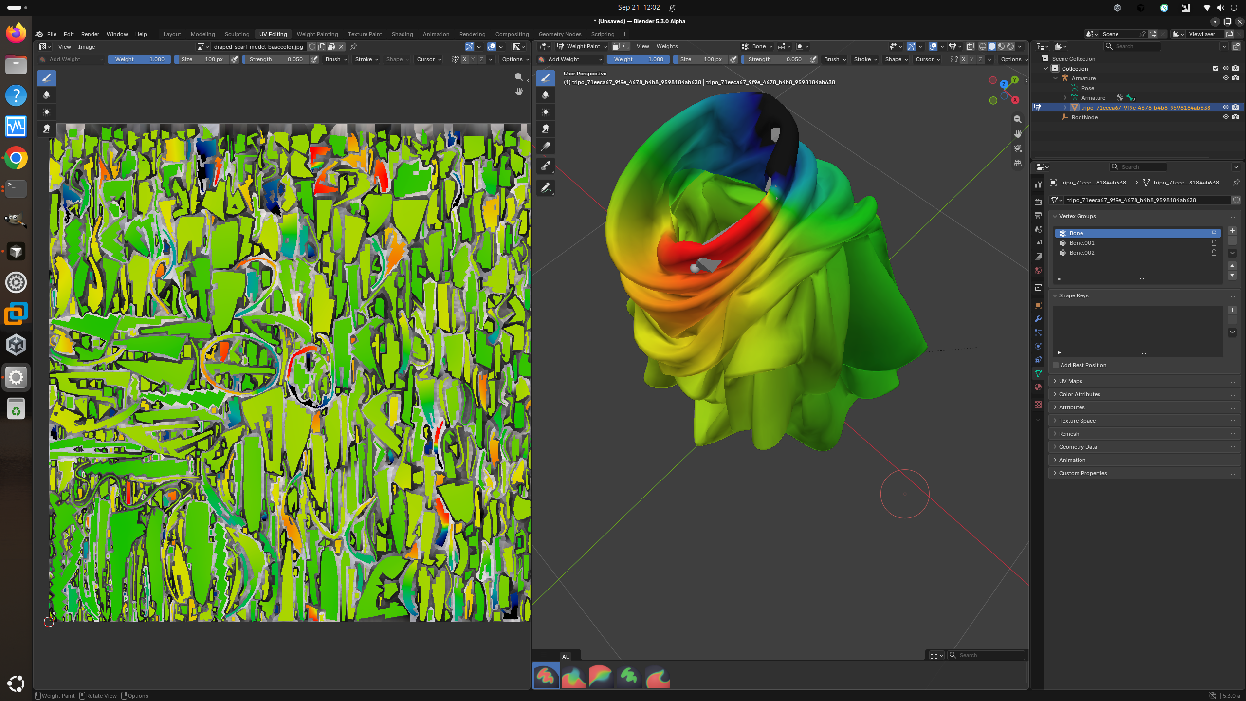Click the pan hand icon in UV editor
This screenshot has height=701, width=1246.
(x=519, y=92)
